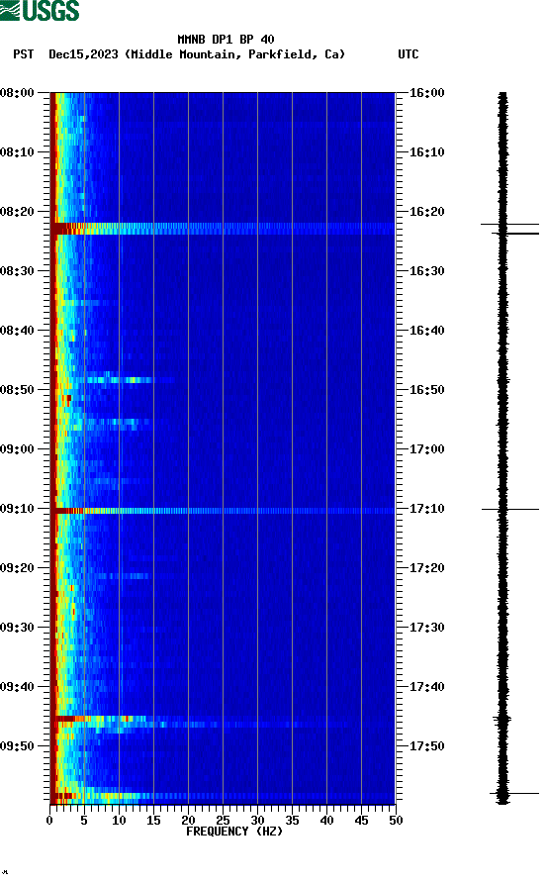Click the USGS logo
546x883 pixels.
point(40,10)
